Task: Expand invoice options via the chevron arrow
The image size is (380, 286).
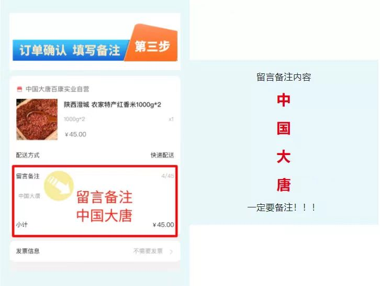Action: click(171, 251)
